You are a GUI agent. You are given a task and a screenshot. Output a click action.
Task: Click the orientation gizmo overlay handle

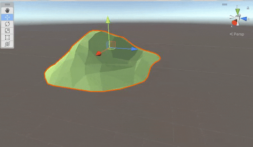click(225, 4)
